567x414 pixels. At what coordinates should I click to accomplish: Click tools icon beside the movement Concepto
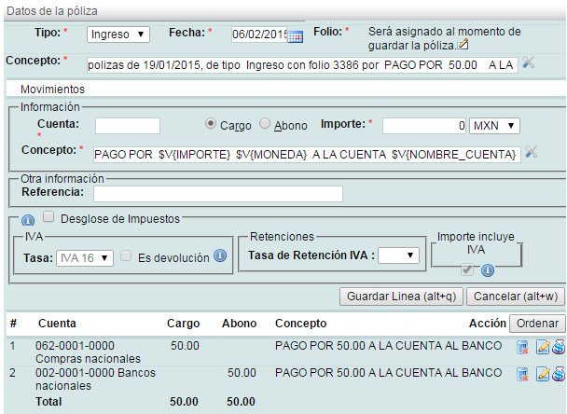coord(531,152)
